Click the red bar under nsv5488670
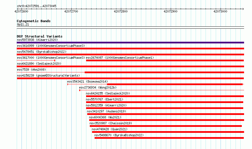252x149 pixels. click(169, 138)
